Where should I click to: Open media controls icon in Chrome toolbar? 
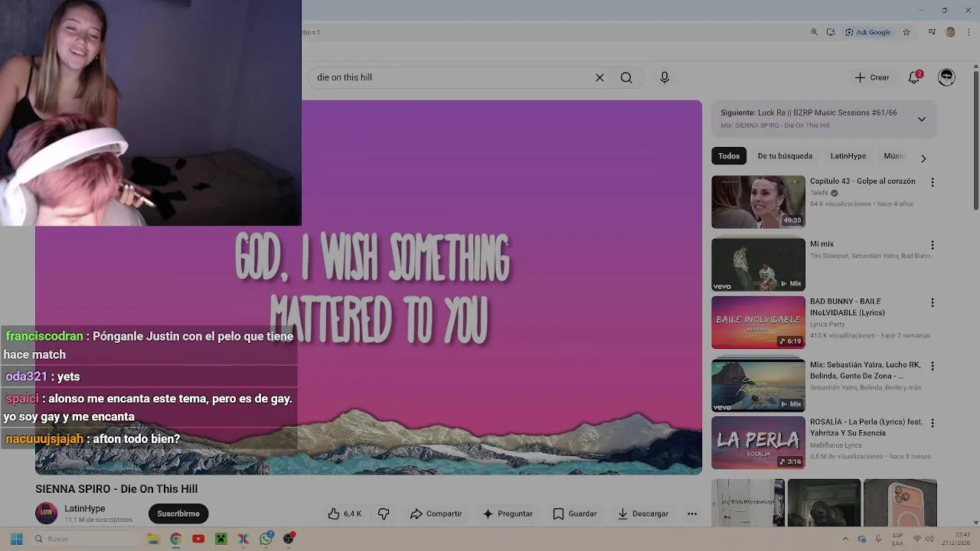click(932, 32)
